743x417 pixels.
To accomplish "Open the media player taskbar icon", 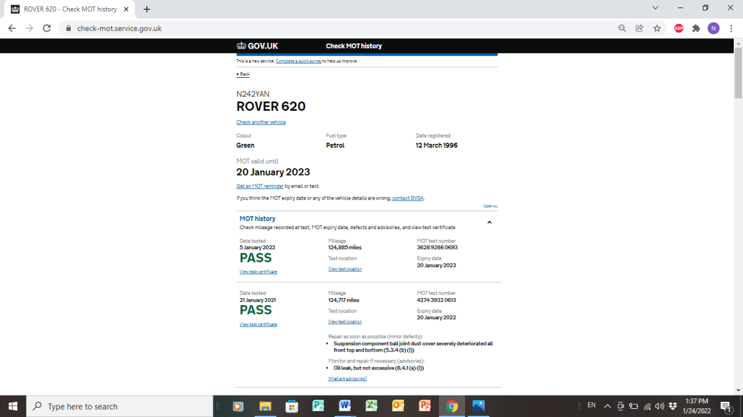I will 238,406.
